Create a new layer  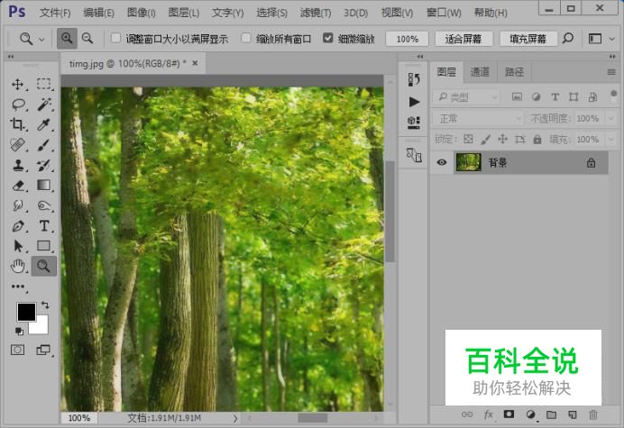click(x=573, y=414)
